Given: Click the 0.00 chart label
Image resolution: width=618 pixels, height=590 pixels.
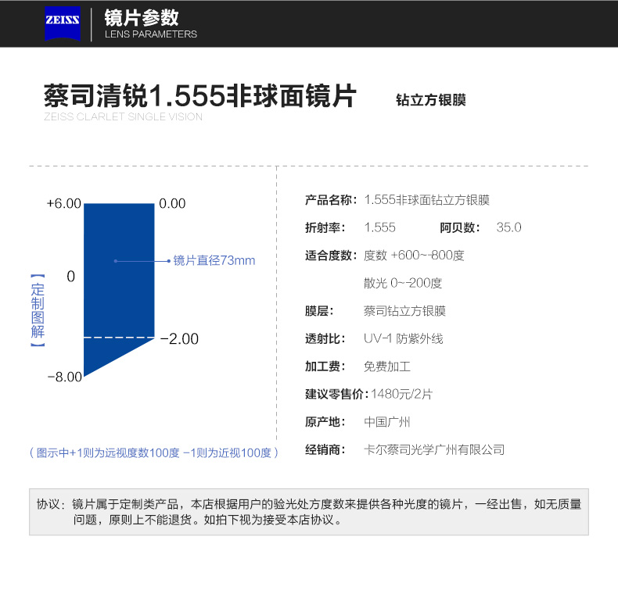Looking at the screenshot, I should pyautogui.click(x=172, y=203).
